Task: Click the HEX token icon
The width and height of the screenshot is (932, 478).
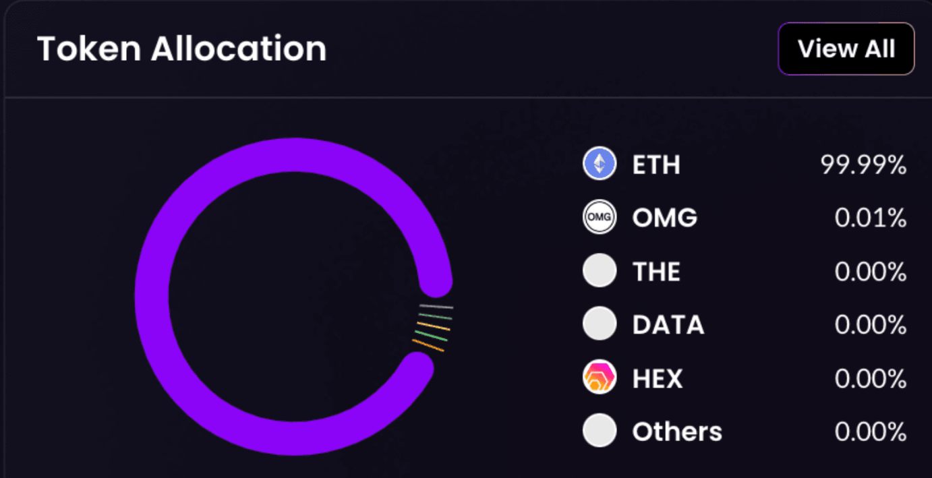Action: click(x=599, y=378)
